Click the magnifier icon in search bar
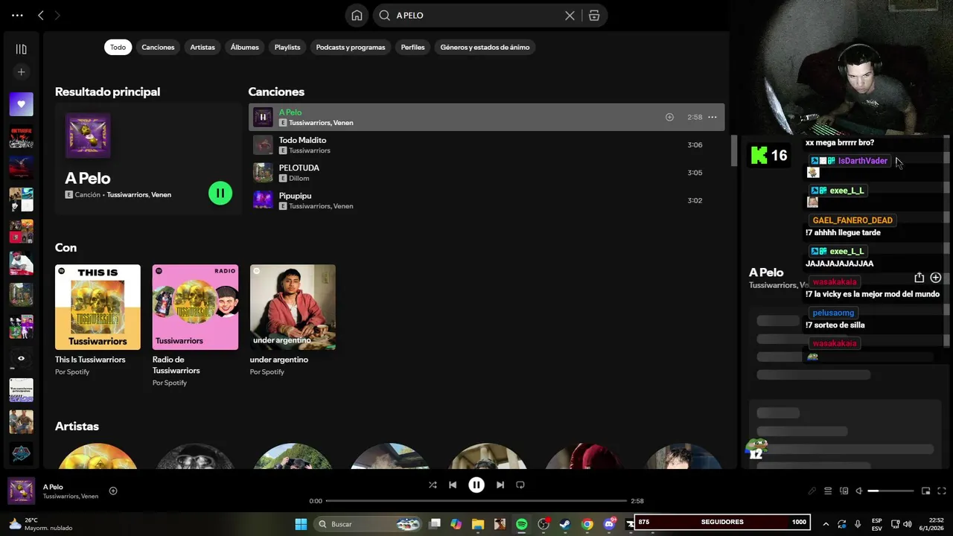 point(385,15)
